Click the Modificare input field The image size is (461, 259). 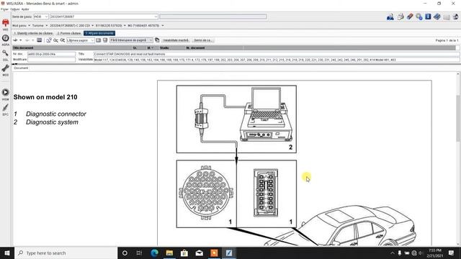pos(51,60)
